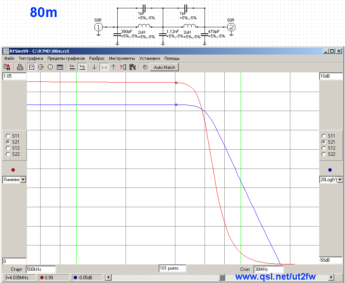Click the gears simulation tool icon
Screen dimensions: 345x283
132,67
